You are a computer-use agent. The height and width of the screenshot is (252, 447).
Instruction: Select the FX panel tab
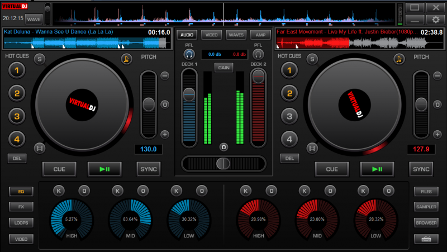click(x=21, y=207)
